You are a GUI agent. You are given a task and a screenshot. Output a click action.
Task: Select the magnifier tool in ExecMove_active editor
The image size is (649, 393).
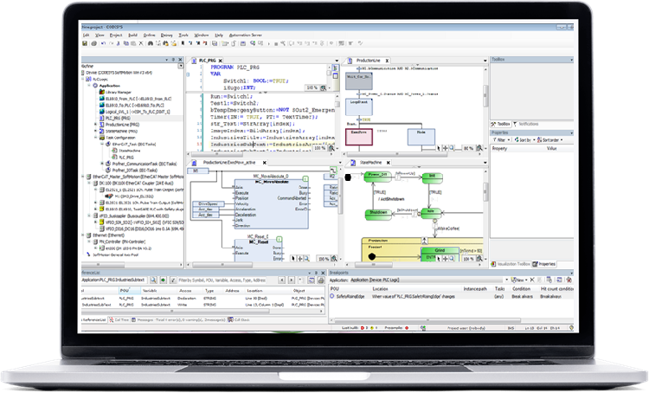306,259
